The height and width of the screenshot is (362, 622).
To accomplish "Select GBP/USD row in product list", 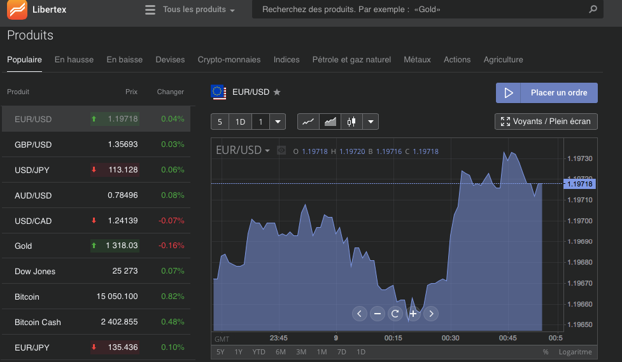I will coord(96,144).
